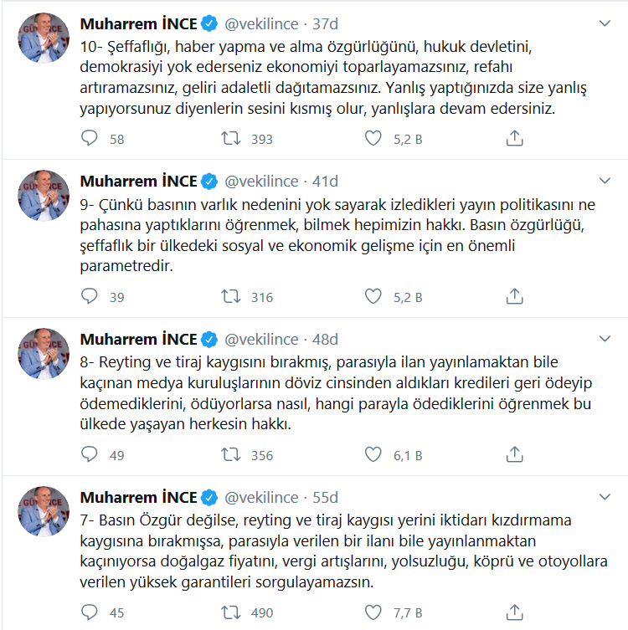The width and height of the screenshot is (628, 630).
Task: Expand the options chevron on the 41d tweet
Action: point(605,181)
